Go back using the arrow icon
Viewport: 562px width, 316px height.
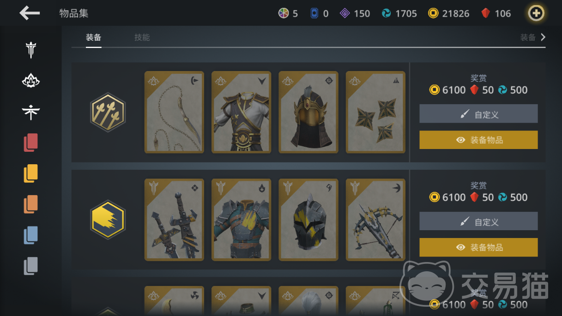click(30, 13)
